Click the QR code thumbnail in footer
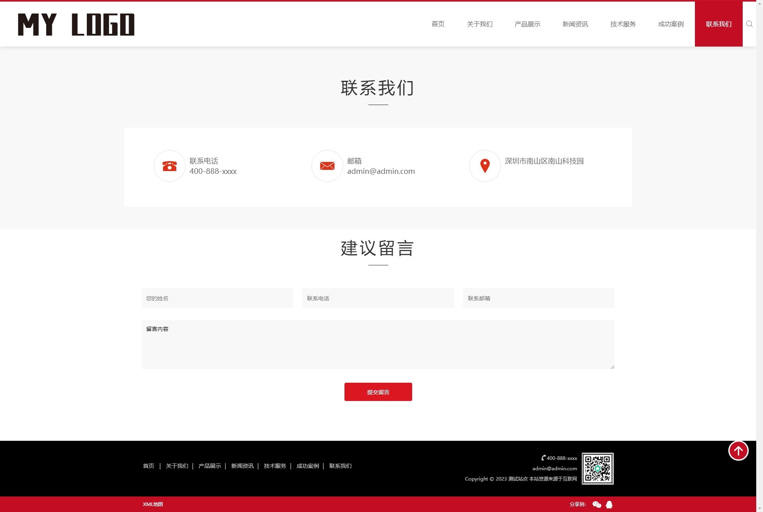 598,469
